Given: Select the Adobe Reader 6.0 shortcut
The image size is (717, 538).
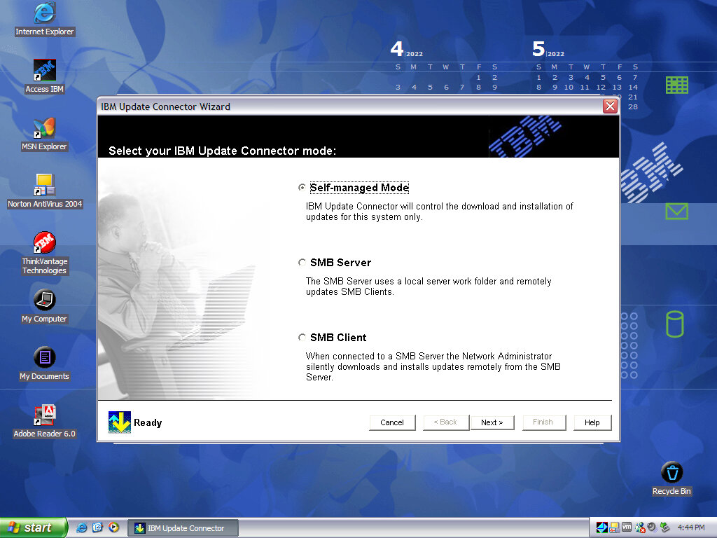Looking at the screenshot, I should (45, 415).
